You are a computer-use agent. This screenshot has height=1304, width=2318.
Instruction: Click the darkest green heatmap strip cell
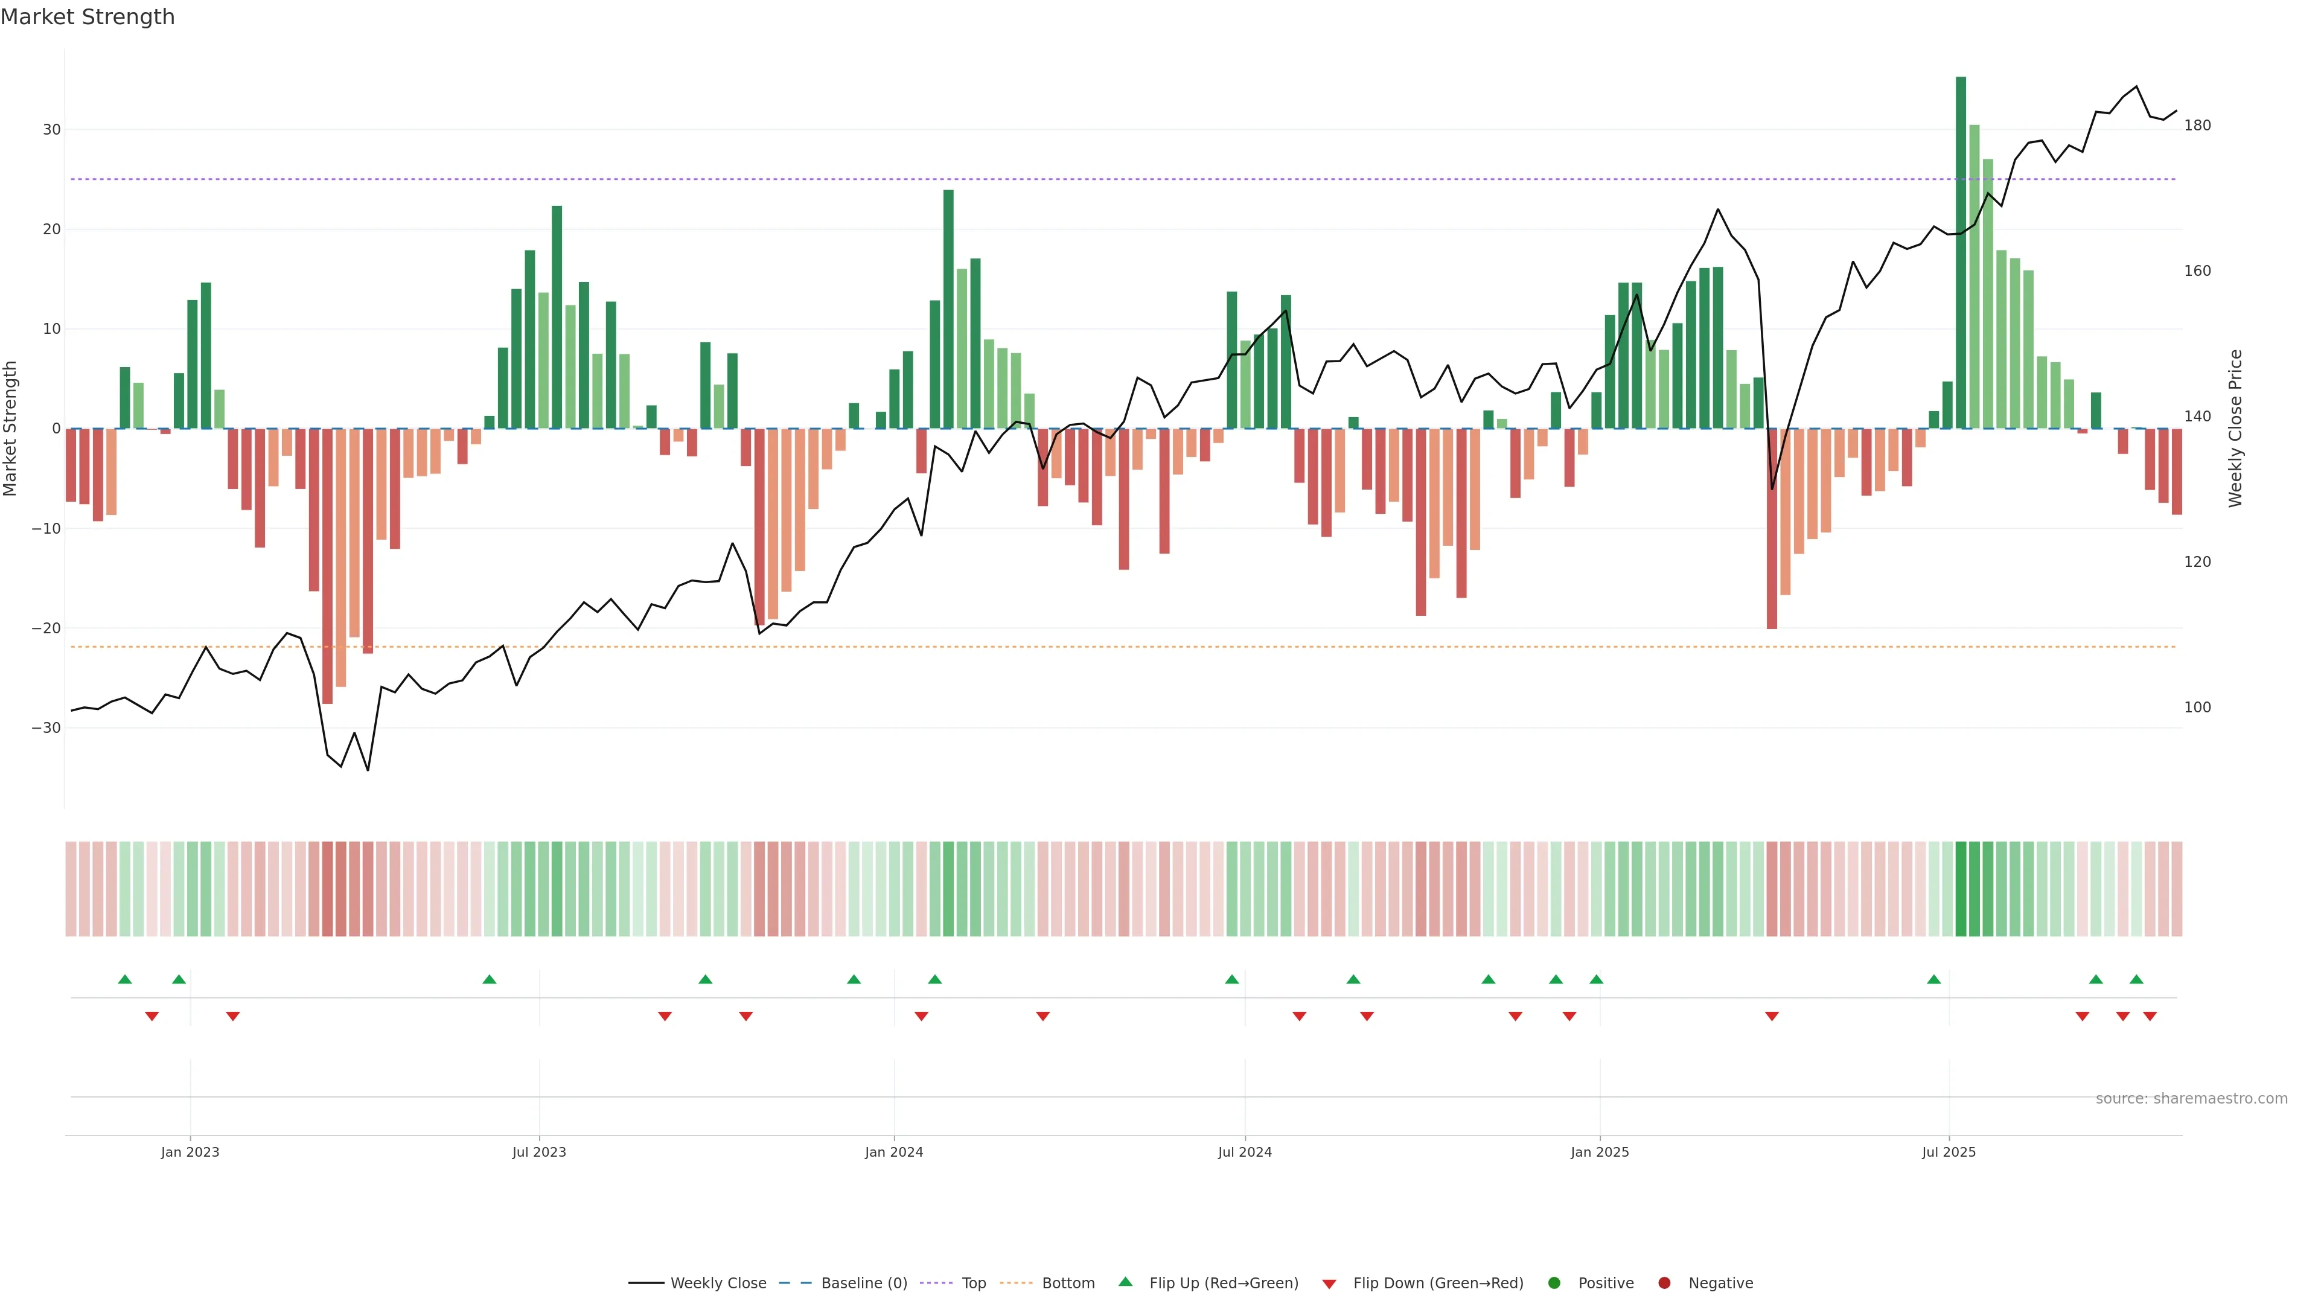tap(1961, 888)
